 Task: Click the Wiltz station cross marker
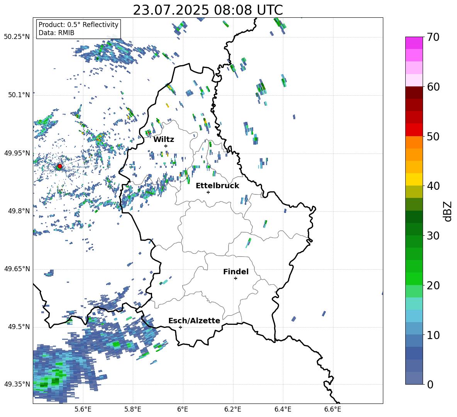(x=166, y=146)
